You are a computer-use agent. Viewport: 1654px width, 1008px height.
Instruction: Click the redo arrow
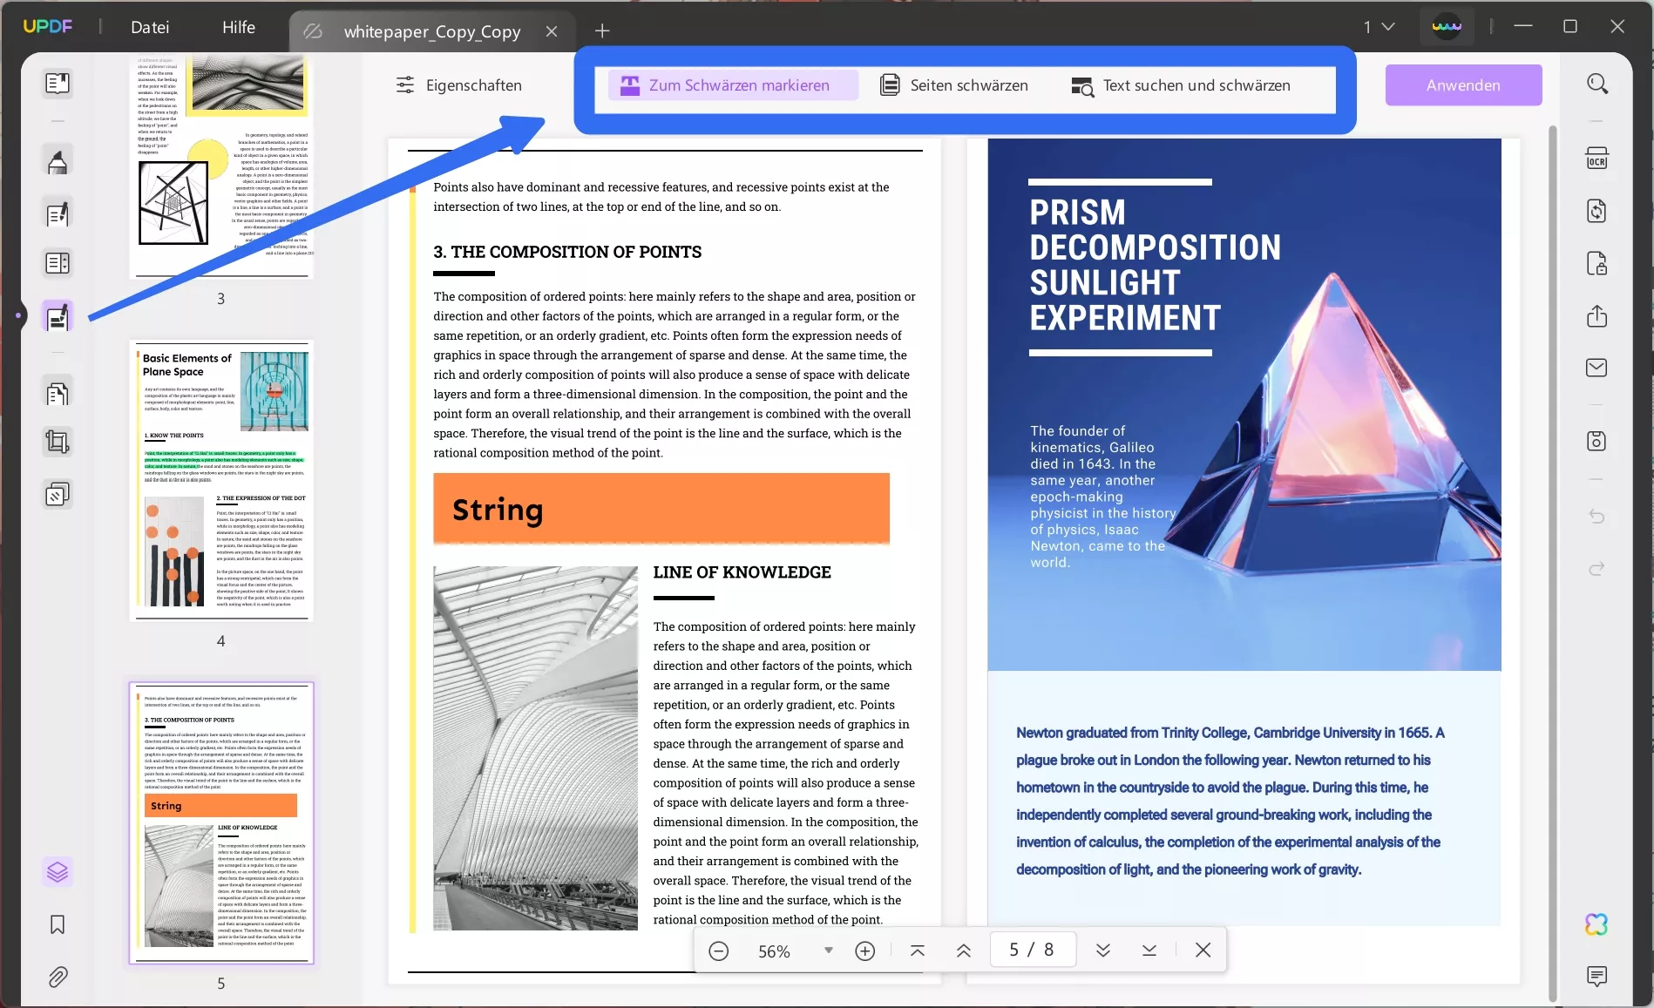click(x=1597, y=569)
